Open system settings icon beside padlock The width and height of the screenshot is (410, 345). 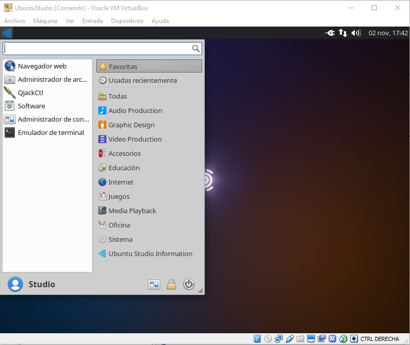coord(154,285)
